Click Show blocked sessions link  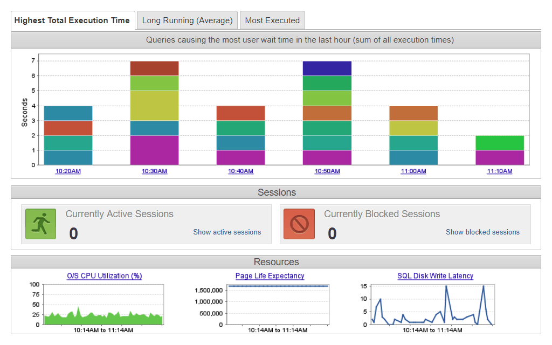[482, 232]
